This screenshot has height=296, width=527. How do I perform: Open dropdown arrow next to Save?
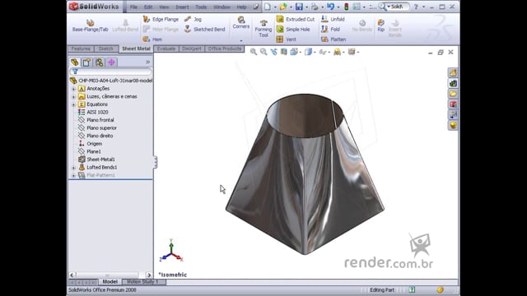(306, 7)
